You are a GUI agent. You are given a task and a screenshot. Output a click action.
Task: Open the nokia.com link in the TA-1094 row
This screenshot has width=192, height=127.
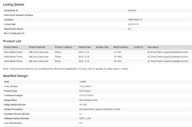click(38, 61)
